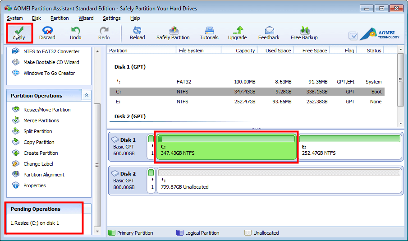Screen dimensions: 408x241
Task: Send Feedback via the toolbar
Action: pos(269,33)
